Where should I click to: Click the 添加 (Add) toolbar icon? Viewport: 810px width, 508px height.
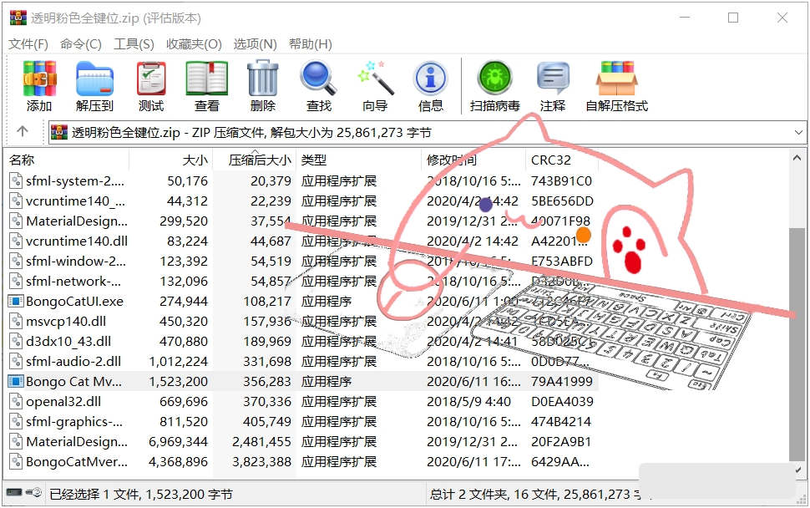coord(38,86)
